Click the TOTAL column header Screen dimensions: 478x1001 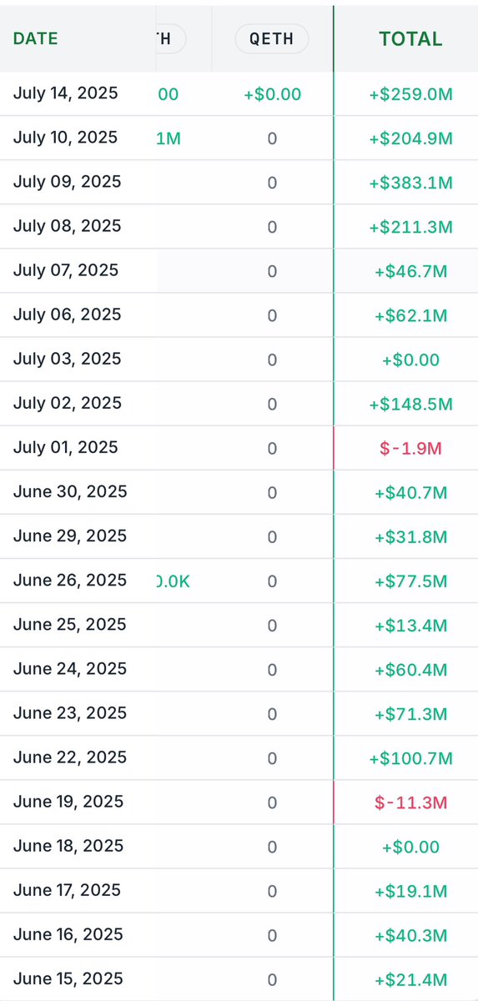pos(410,39)
